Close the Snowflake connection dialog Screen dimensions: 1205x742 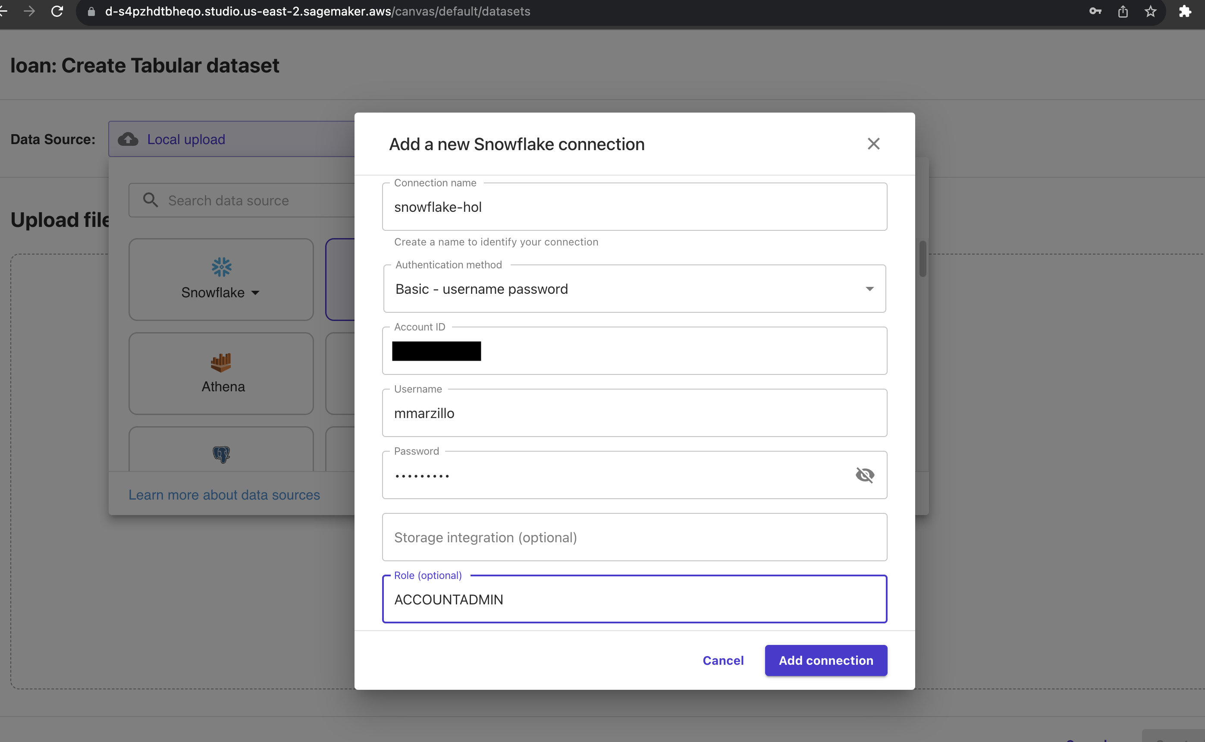pyautogui.click(x=873, y=144)
